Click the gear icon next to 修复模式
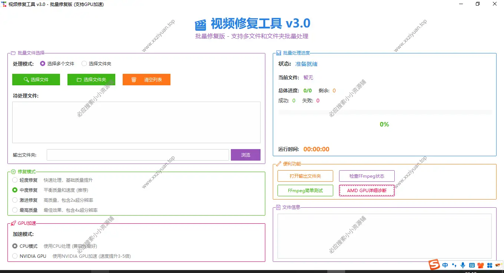Screen dimensions: 504x273 14,171
